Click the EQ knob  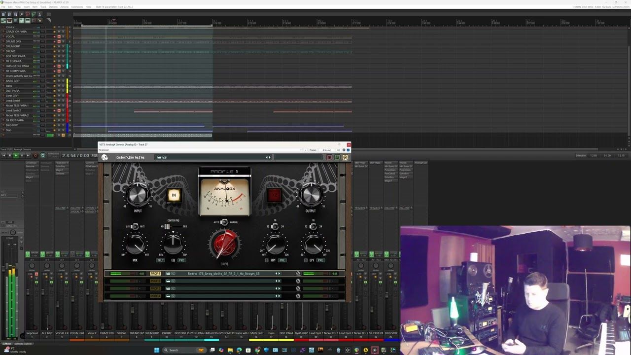(x=173, y=244)
